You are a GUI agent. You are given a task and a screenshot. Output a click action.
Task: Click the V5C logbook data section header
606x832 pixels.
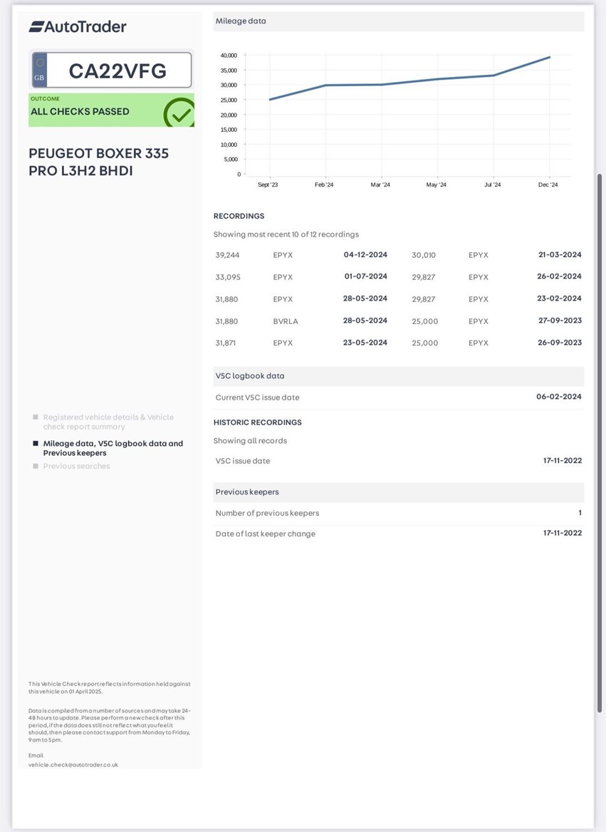pos(399,376)
